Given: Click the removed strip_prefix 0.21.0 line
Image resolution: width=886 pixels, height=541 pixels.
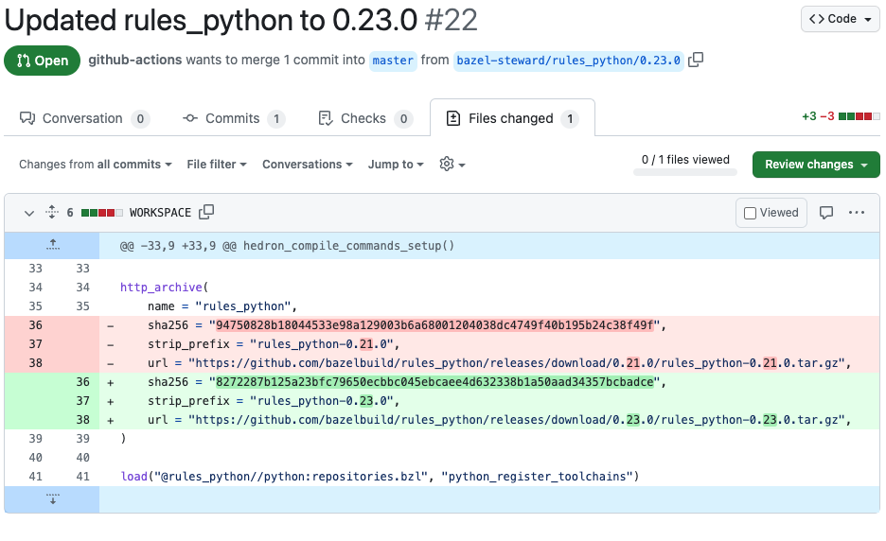Looking at the screenshot, I should coord(489,344).
